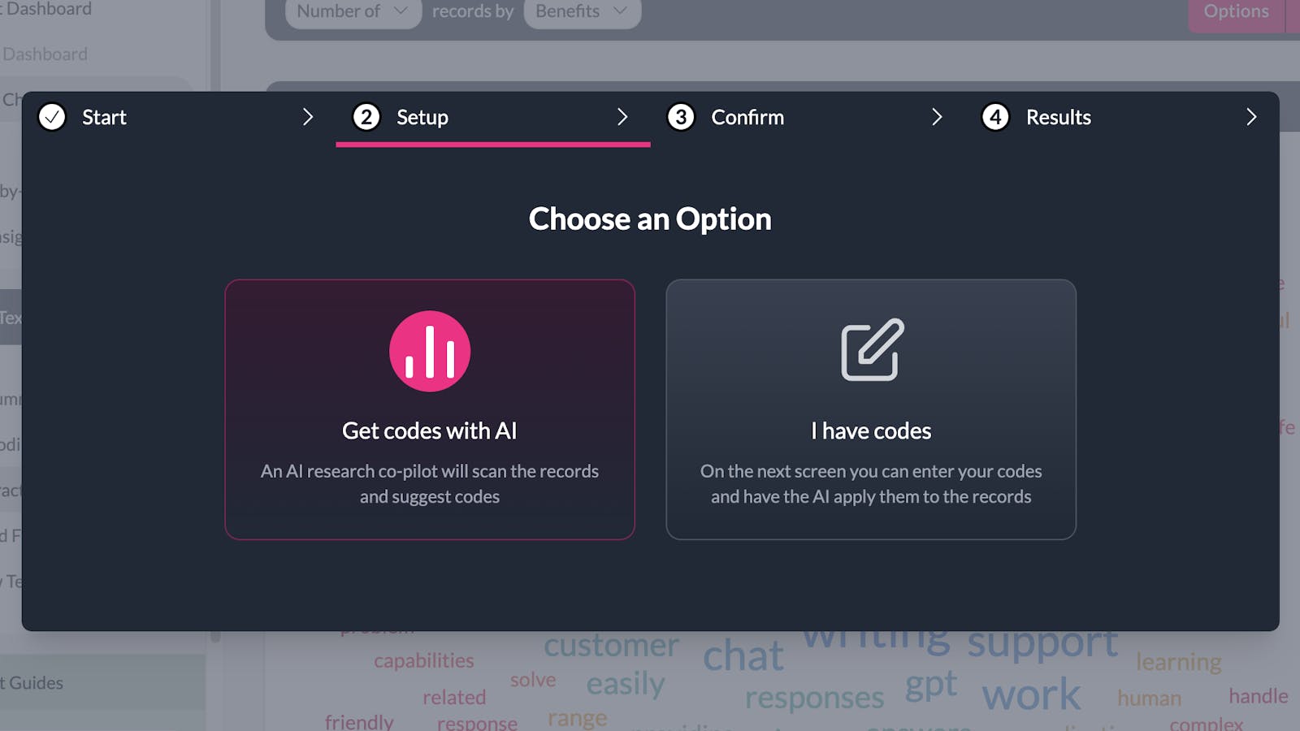Click the chevron arrow after the Start step
Viewport: 1300px width, 731px height.
309,117
